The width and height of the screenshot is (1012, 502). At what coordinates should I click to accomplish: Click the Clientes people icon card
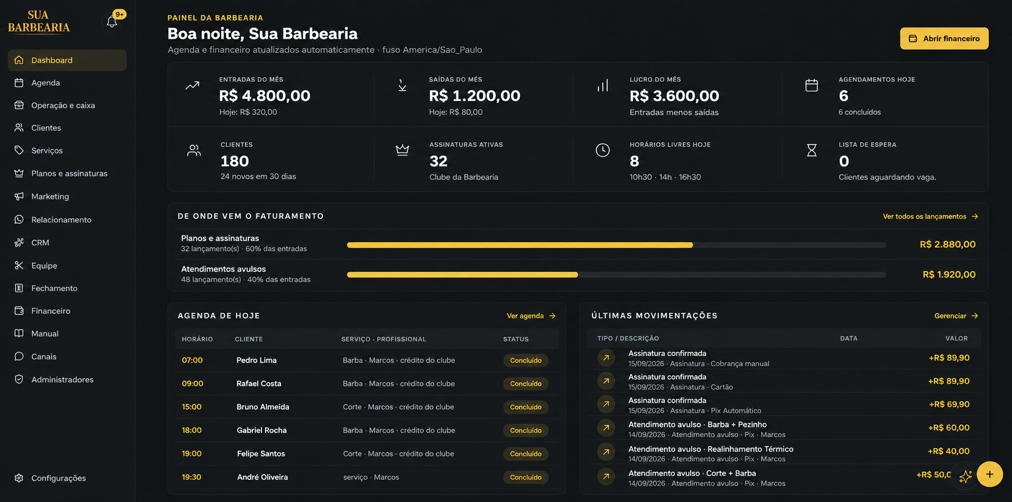tap(194, 151)
